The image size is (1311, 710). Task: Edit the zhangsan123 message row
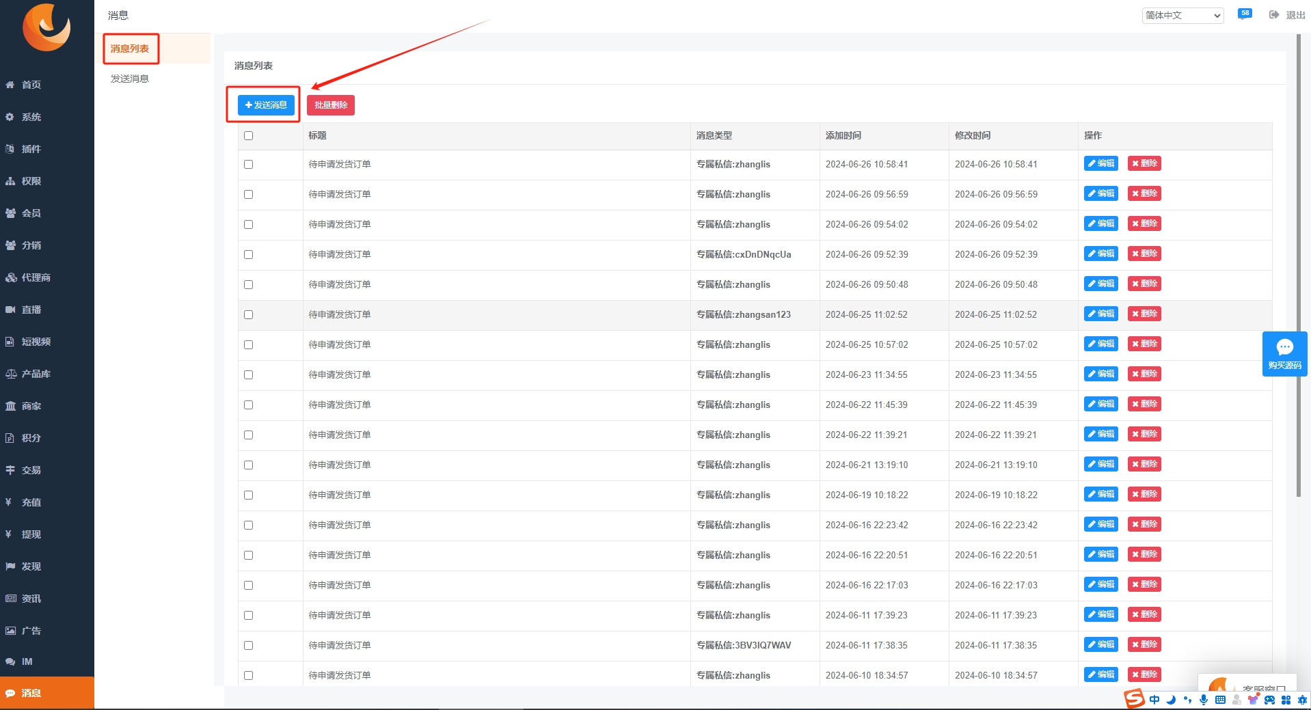[1100, 314]
